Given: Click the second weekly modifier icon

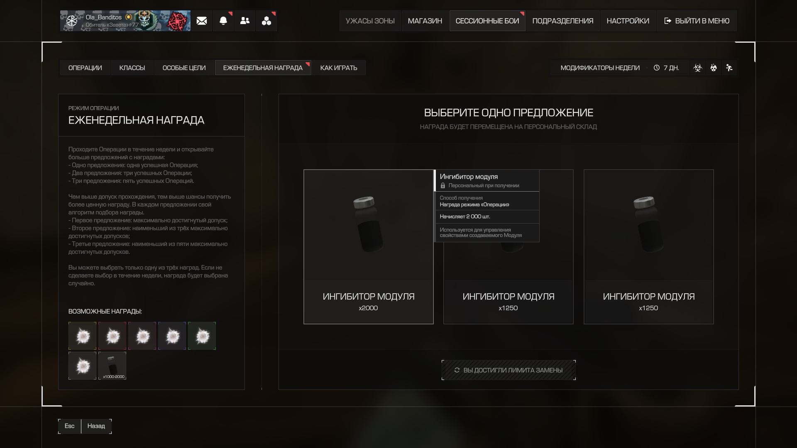Looking at the screenshot, I should (714, 68).
